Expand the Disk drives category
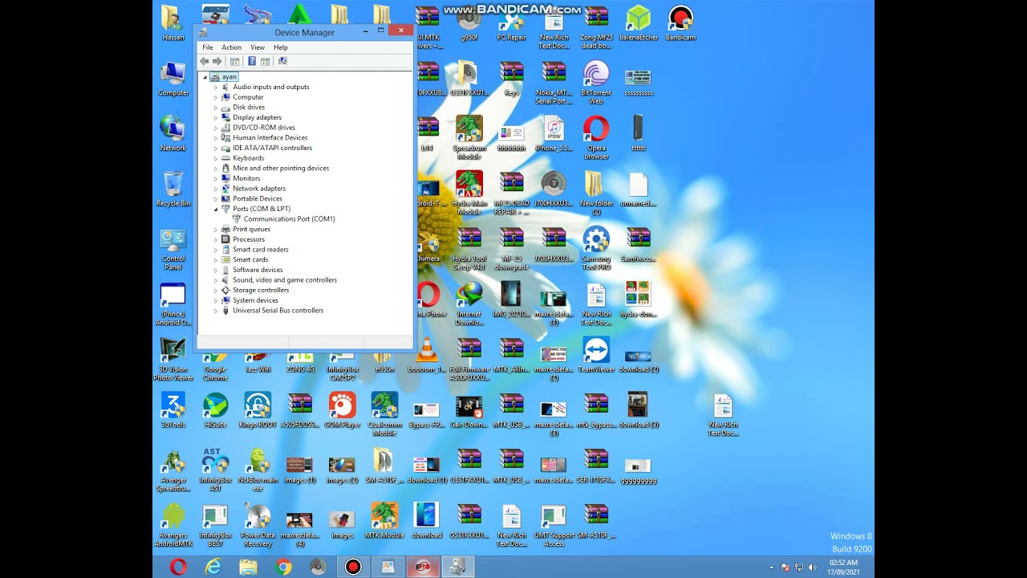This screenshot has height=578, width=1027. click(x=215, y=108)
